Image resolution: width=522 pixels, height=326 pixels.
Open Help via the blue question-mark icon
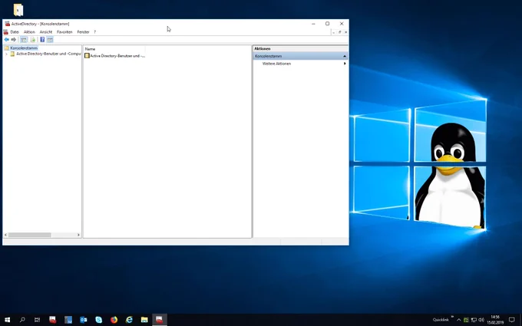tap(42, 40)
